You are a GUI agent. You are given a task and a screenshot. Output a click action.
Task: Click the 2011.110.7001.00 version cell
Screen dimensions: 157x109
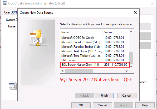pyautogui.click(x=116, y=65)
